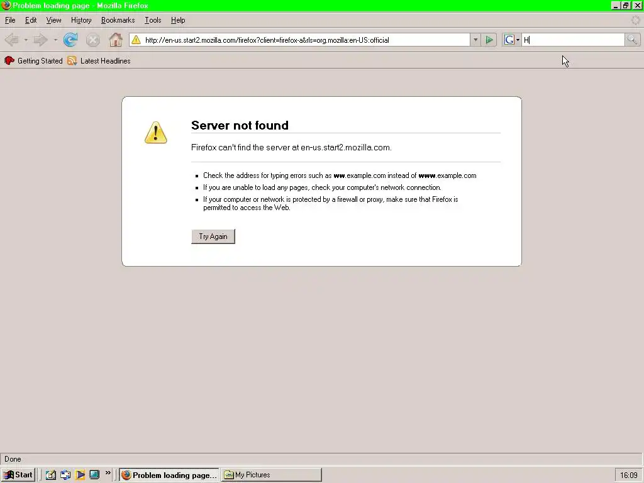Minimize the Firefox window
Image resolution: width=644 pixels, height=483 pixels.
(616, 5)
